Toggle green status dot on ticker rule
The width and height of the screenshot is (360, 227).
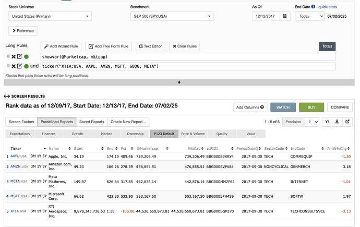pyautogui.click(x=27, y=66)
